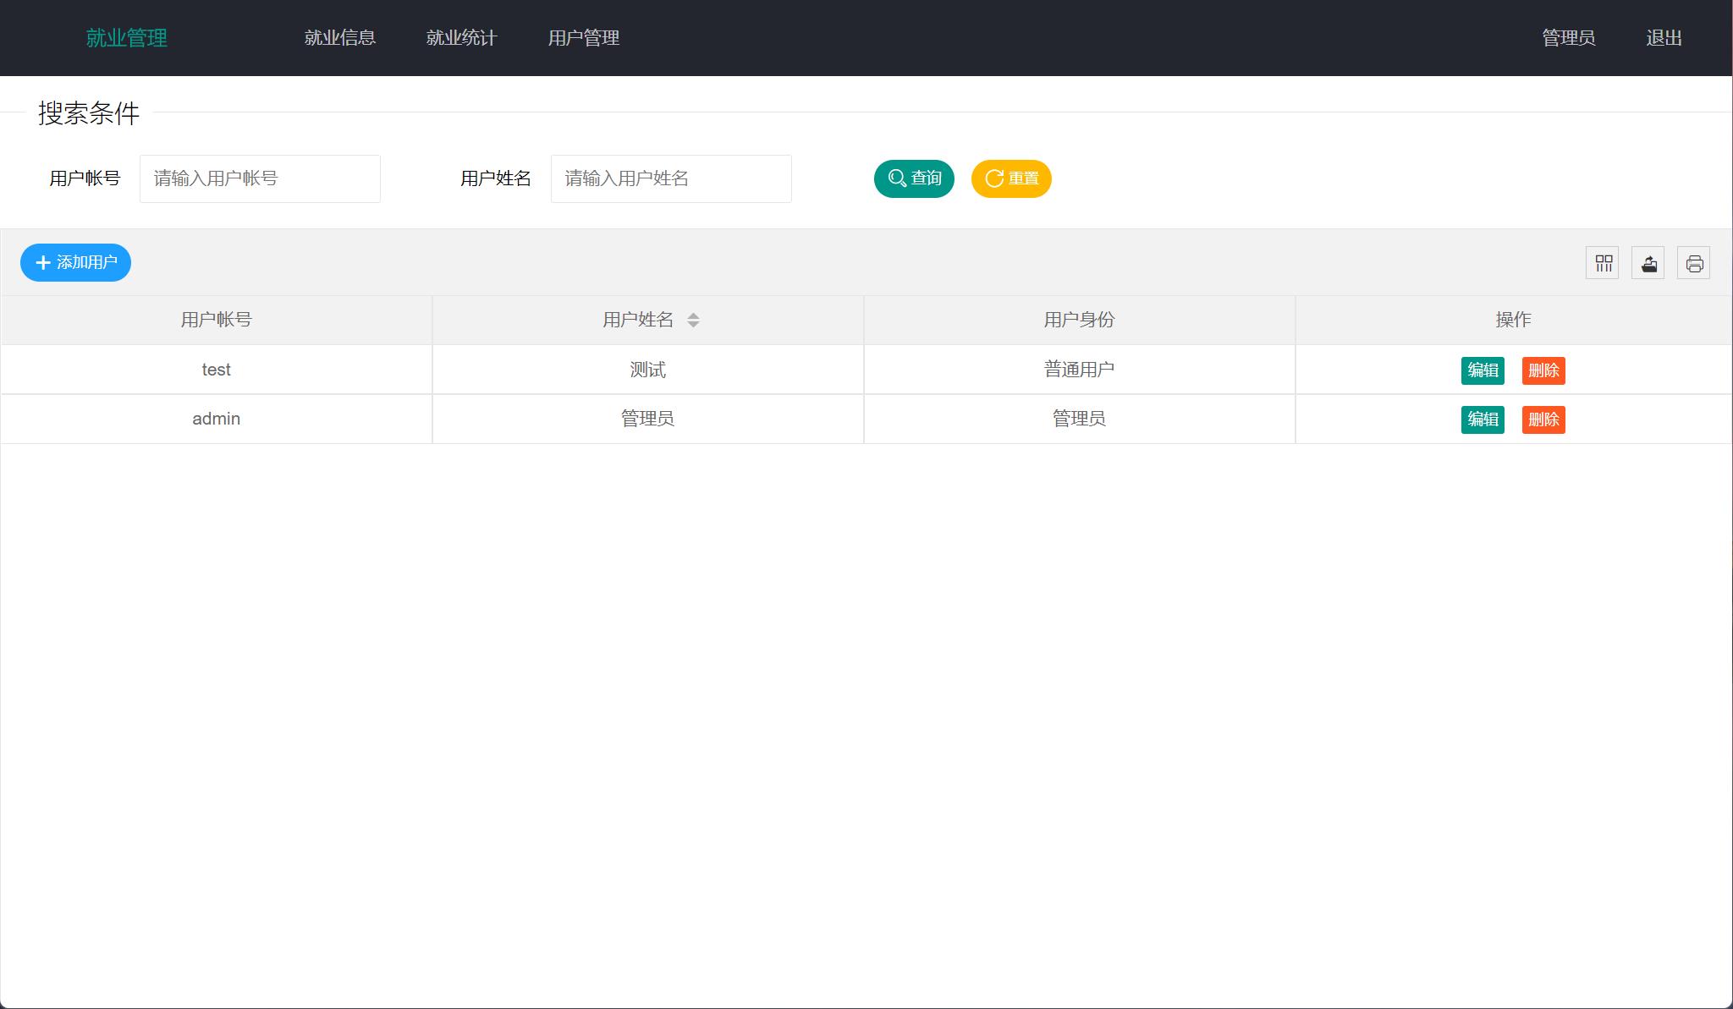Open the 就业信息 menu item

pos(339,37)
